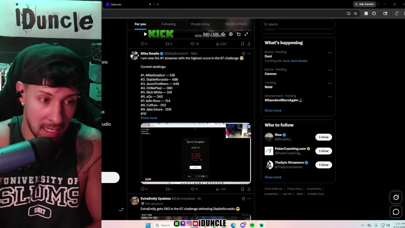
Task: Open the Cookie Policy link
Action: (314, 189)
